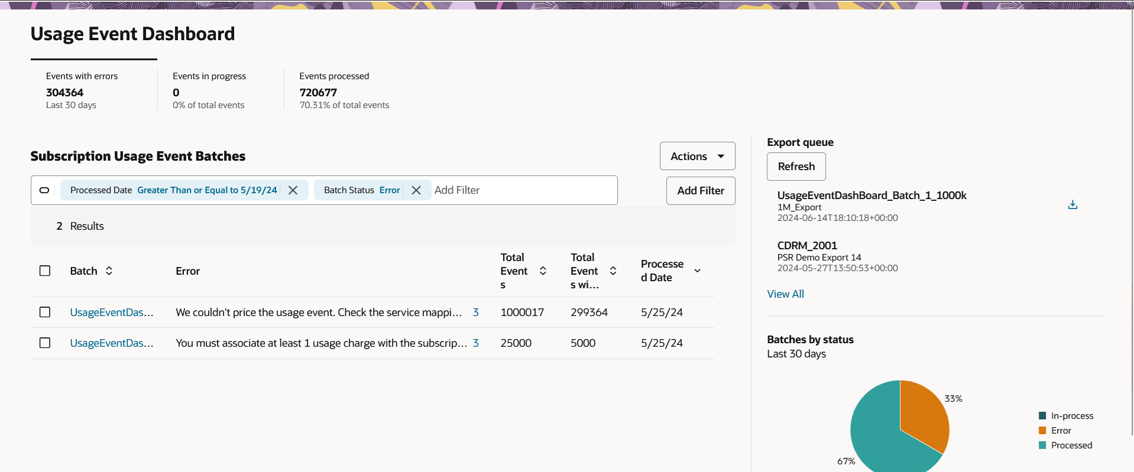Check the row with 1000017 total events

pos(45,313)
